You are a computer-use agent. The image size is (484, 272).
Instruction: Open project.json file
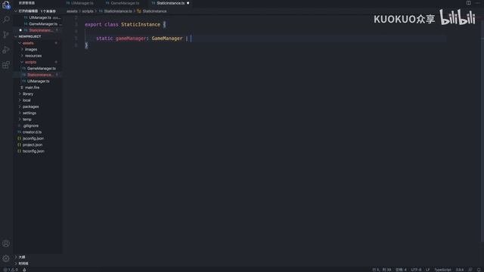33,145
